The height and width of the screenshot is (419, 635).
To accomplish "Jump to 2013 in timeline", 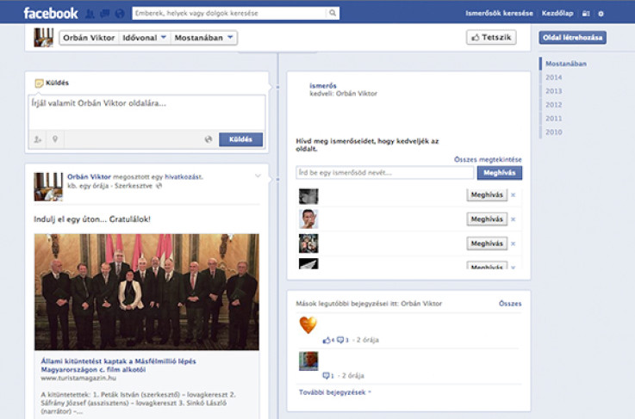I will pyautogui.click(x=554, y=91).
